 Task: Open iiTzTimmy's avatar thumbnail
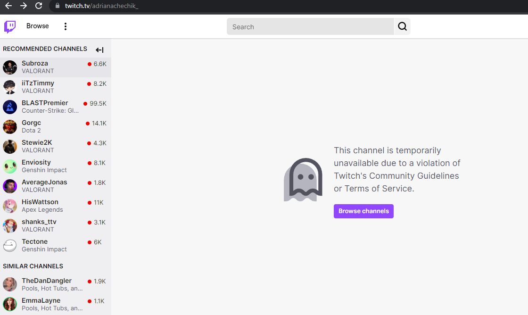point(10,87)
